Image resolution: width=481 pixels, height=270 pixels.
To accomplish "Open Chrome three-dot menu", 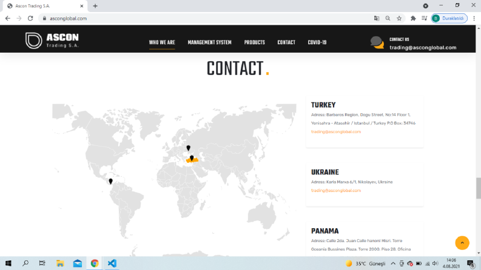I will click(x=474, y=18).
